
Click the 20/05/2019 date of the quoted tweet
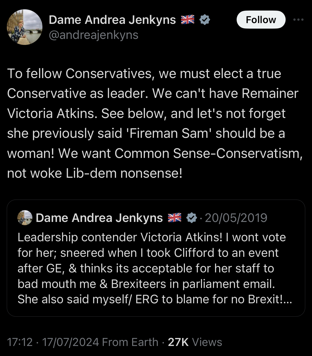tap(236, 218)
